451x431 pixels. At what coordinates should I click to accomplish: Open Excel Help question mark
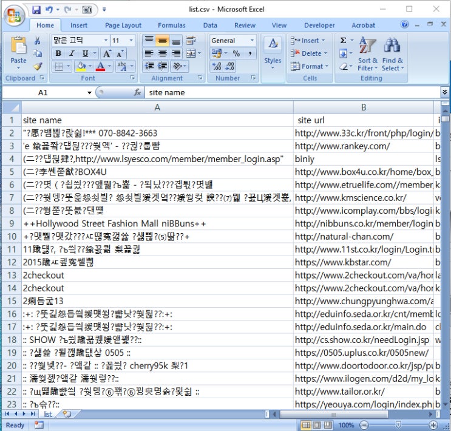[x=404, y=24]
